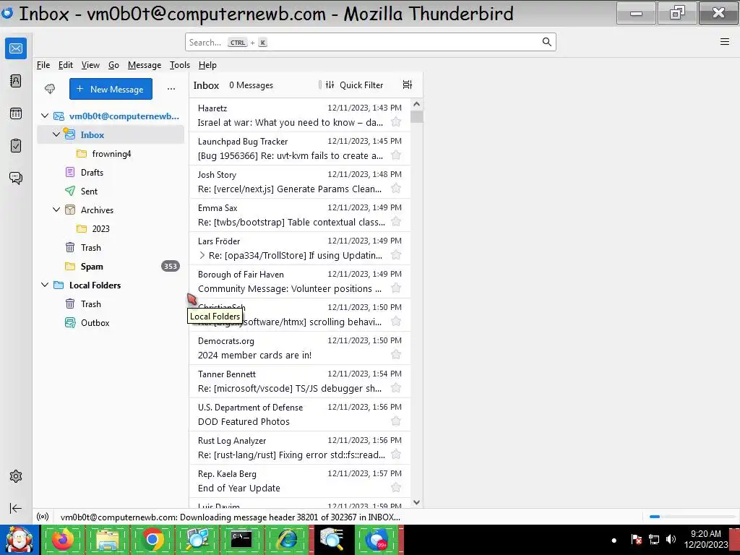Click the New Message button
The height and width of the screenshot is (555, 740).
tap(111, 89)
